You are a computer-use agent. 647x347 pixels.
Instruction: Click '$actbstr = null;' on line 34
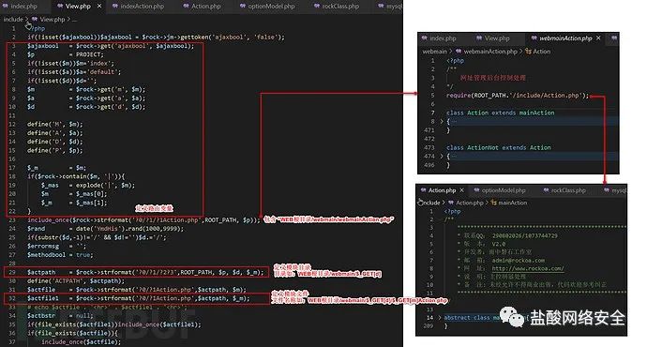coord(60,316)
